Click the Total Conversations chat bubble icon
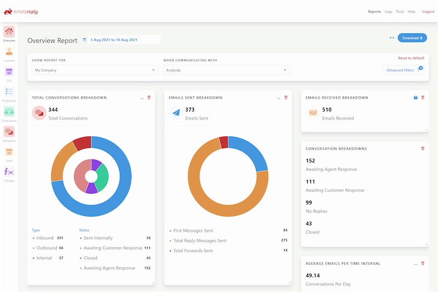Screen dimensions: 438x292 point(39,113)
